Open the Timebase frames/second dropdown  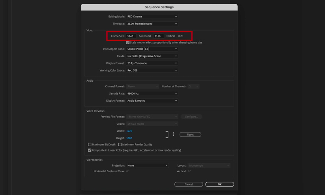(x=152, y=24)
